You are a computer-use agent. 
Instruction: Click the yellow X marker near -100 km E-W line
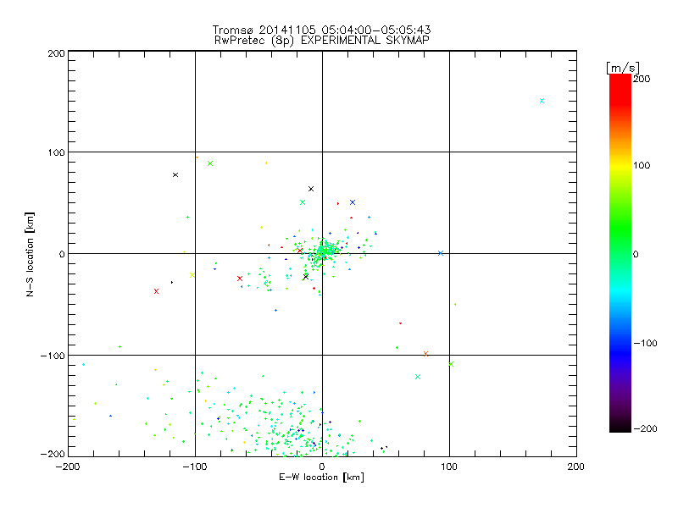click(x=192, y=274)
